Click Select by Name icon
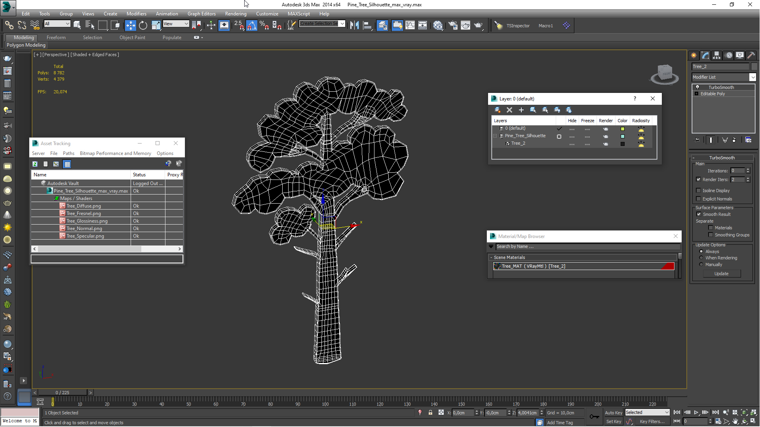 click(x=90, y=26)
